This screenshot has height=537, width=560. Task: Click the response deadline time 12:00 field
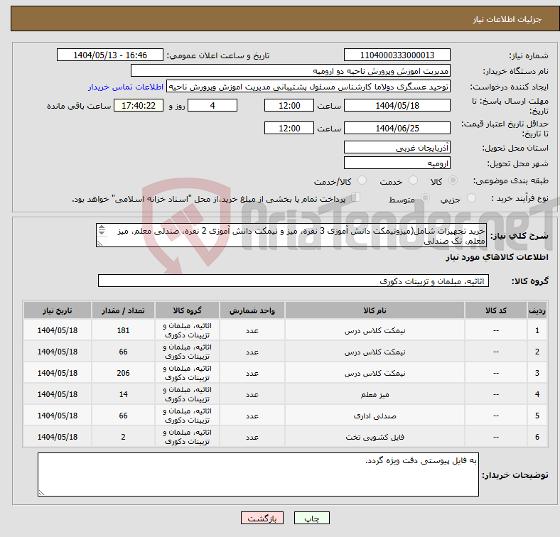click(289, 105)
